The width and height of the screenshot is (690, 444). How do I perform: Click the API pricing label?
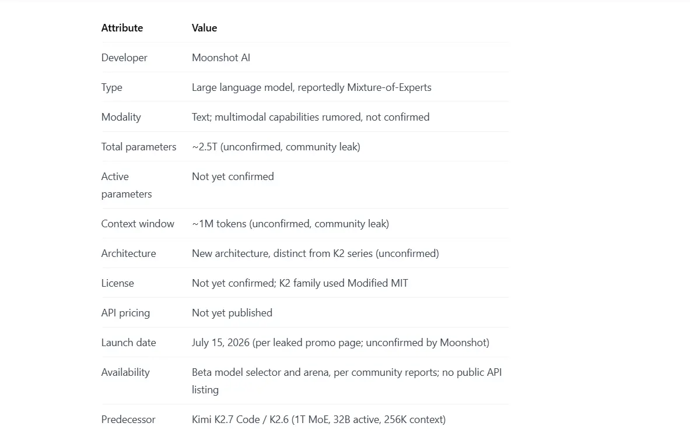(125, 313)
